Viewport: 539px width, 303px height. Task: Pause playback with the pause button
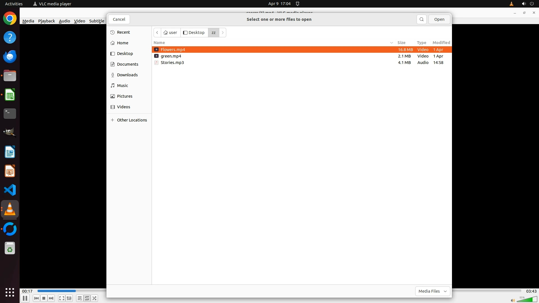tap(25, 298)
